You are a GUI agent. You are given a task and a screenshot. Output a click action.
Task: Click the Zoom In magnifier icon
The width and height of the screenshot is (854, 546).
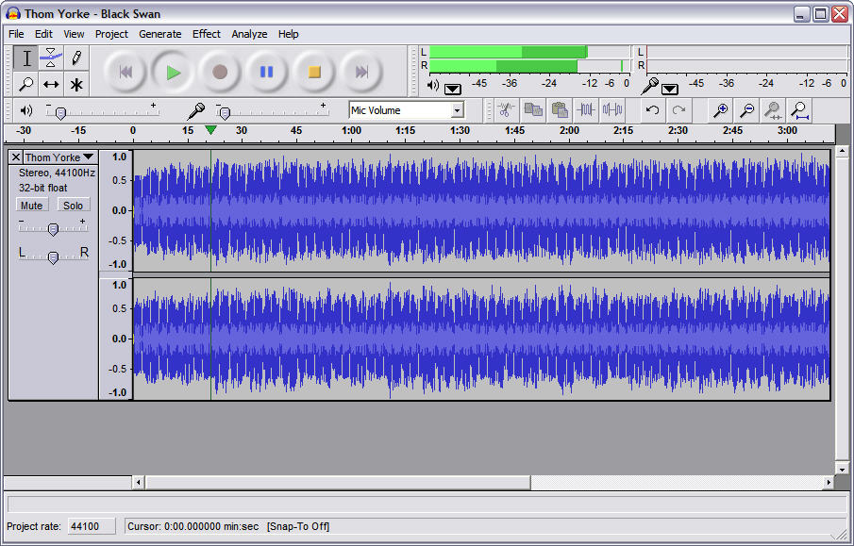click(x=720, y=110)
